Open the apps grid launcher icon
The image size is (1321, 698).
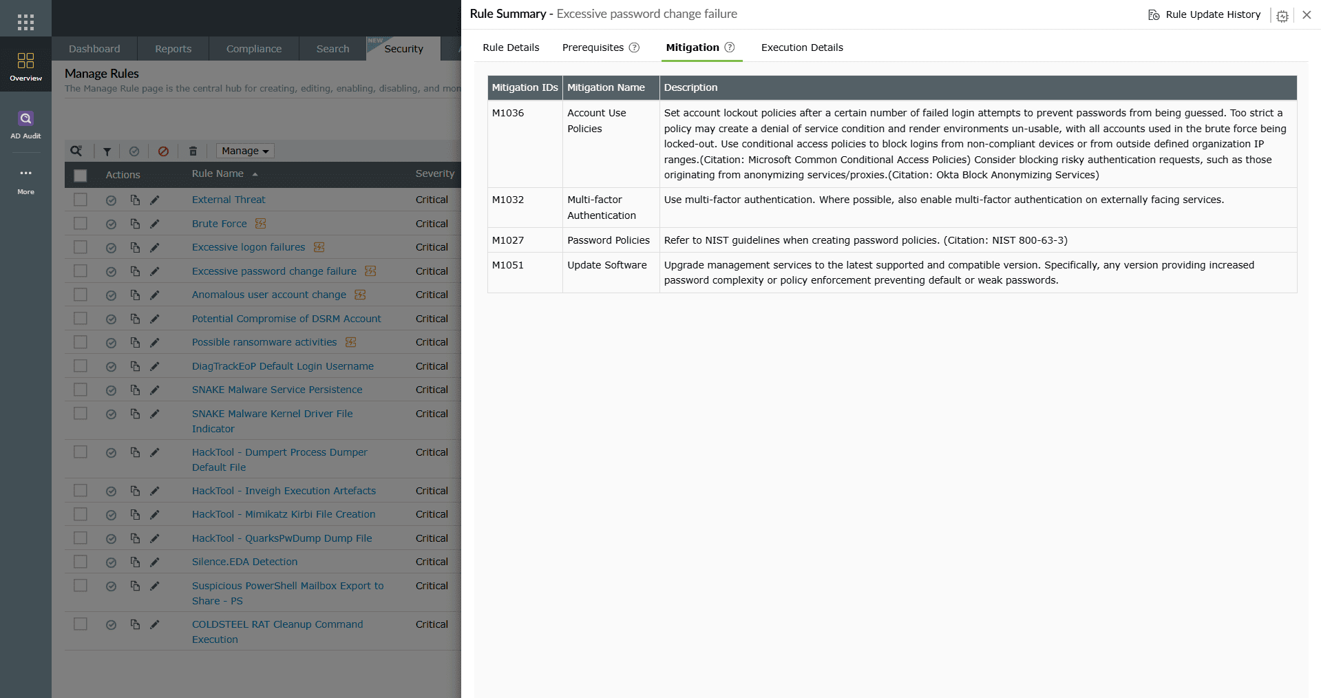pyautogui.click(x=25, y=22)
